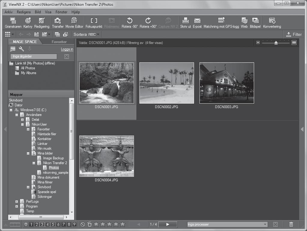Open the Granskaren browser view
Image resolution: width=307 pixels, height=231 pixels.
click(x=13, y=23)
